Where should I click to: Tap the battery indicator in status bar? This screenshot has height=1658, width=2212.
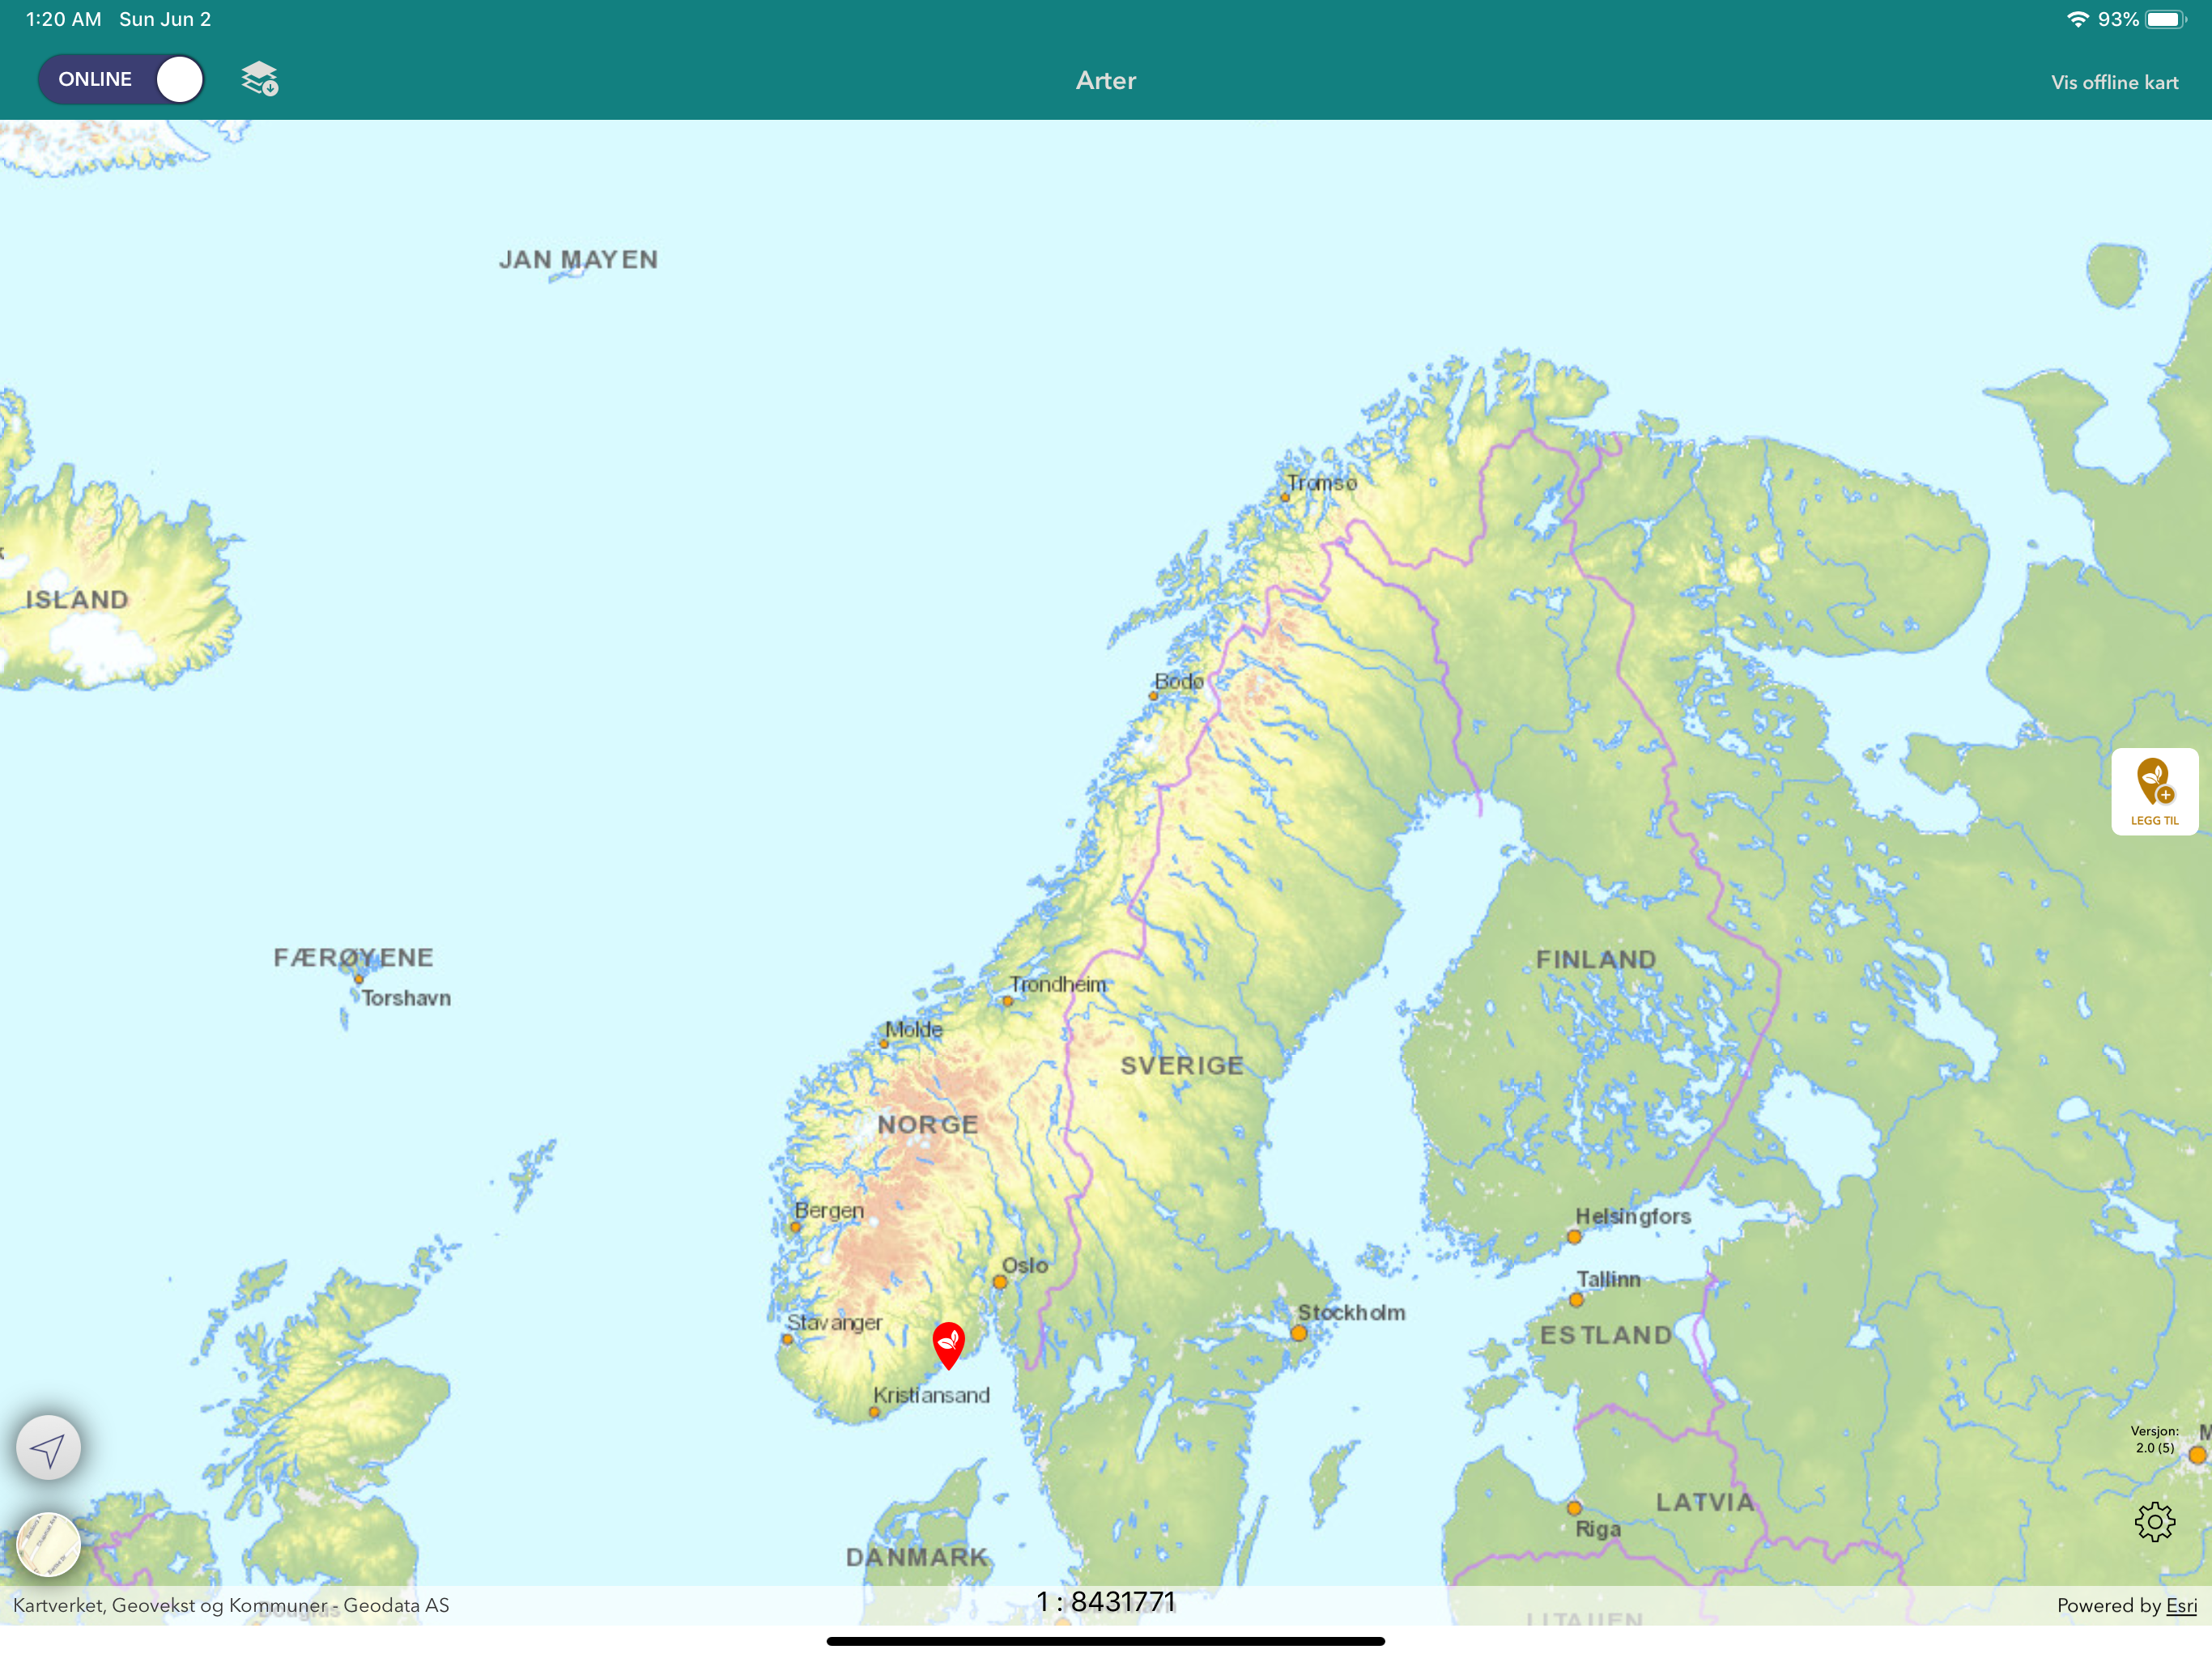tap(2166, 19)
